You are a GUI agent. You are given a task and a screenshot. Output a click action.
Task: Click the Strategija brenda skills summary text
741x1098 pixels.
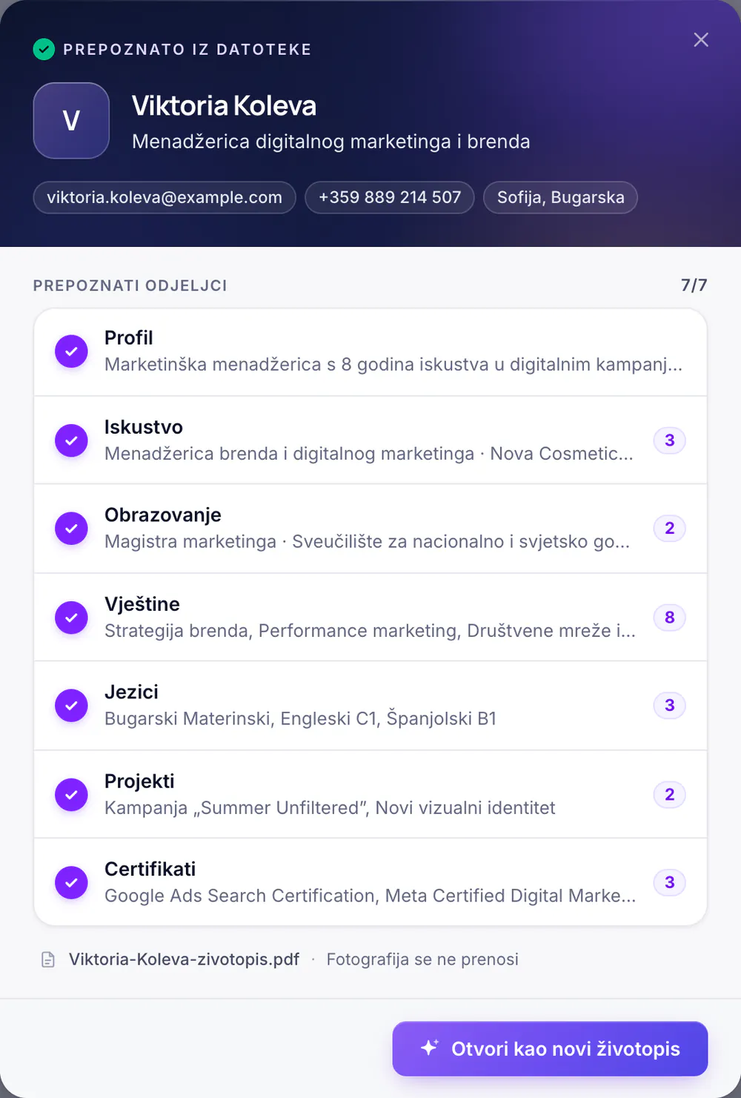pos(370,631)
